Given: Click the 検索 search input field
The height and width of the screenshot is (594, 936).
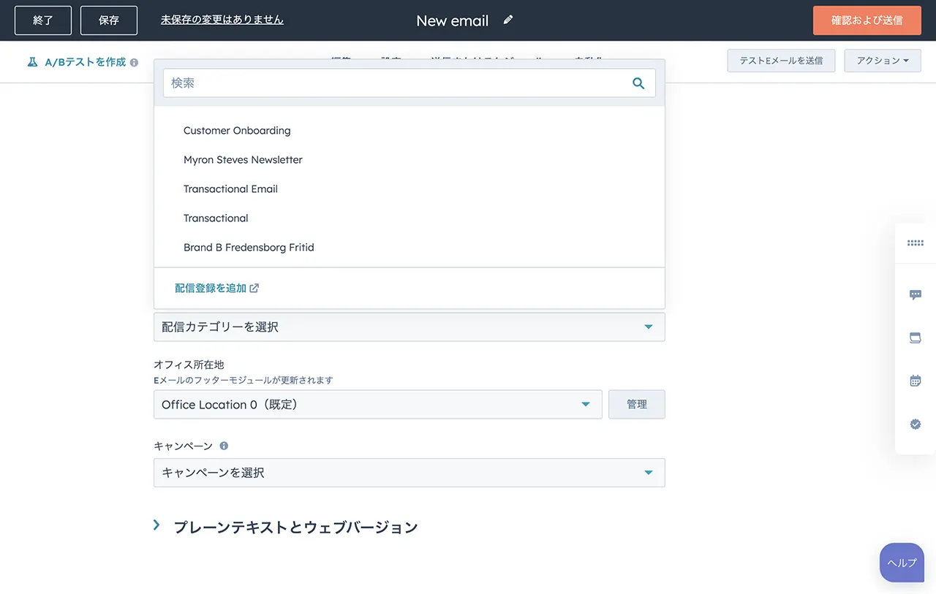Looking at the screenshot, I should tap(395, 83).
